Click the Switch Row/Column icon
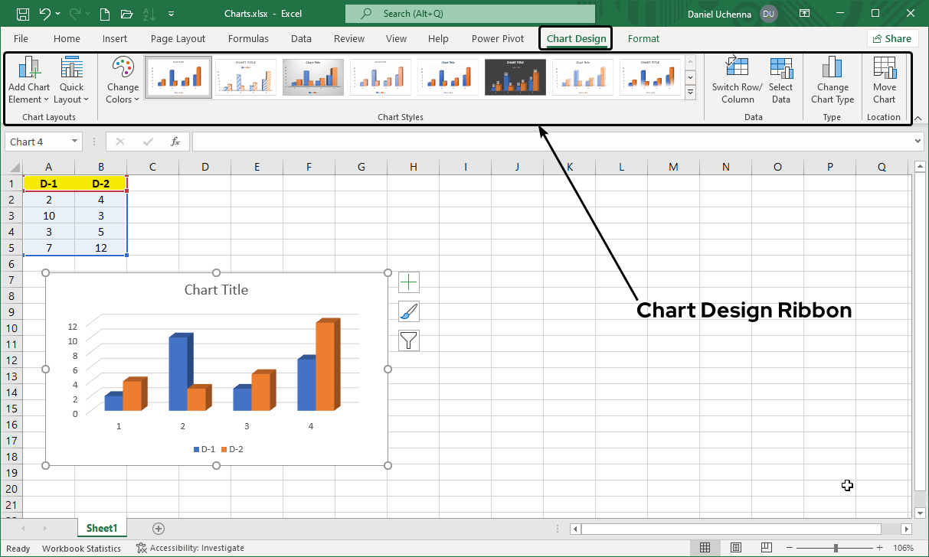Screen dimensions: 929x557 click(736, 80)
